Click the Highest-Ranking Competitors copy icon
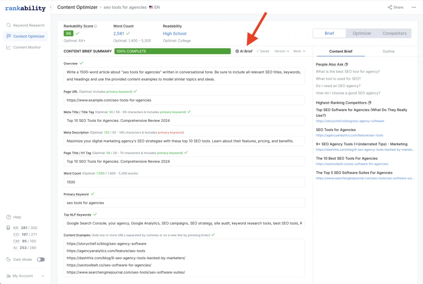This screenshot has height=284, width=423. pyautogui.click(x=370, y=103)
